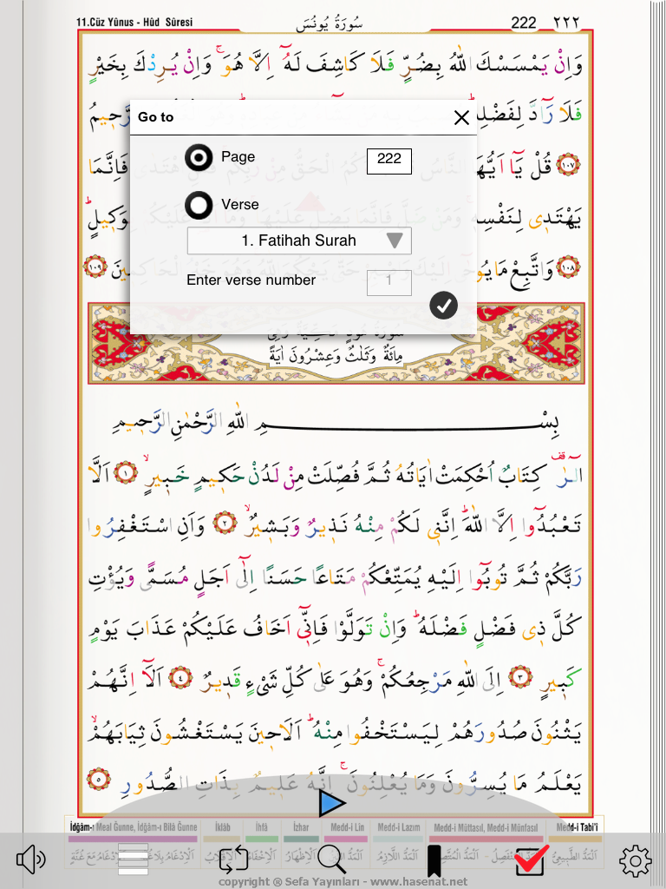Edit the page number field showing 222
Image resolution: width=666 pixels, height=889 pixels.
tap(389, 161)
